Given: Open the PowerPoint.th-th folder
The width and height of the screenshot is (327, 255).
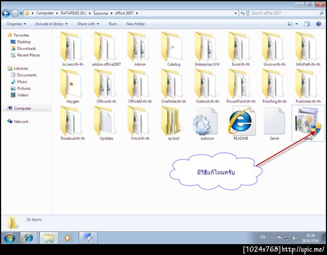Looking at the screenshot, I should point(241,86).
